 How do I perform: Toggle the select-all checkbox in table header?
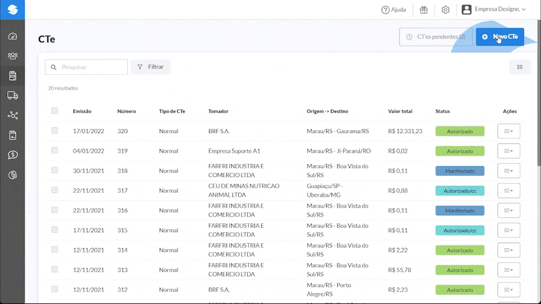pyautogui.click(x=55, y=111)
